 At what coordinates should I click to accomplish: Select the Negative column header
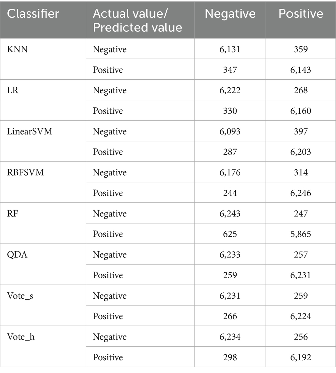click(x=230, y=14)
